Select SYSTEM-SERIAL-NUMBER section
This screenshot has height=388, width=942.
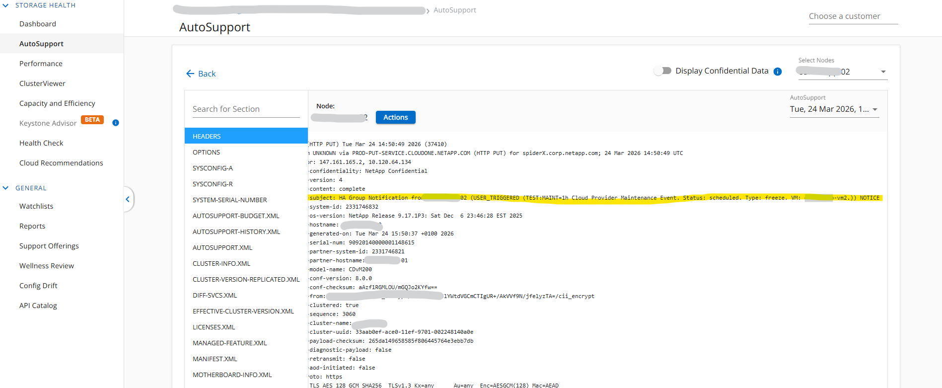(246, 200)
